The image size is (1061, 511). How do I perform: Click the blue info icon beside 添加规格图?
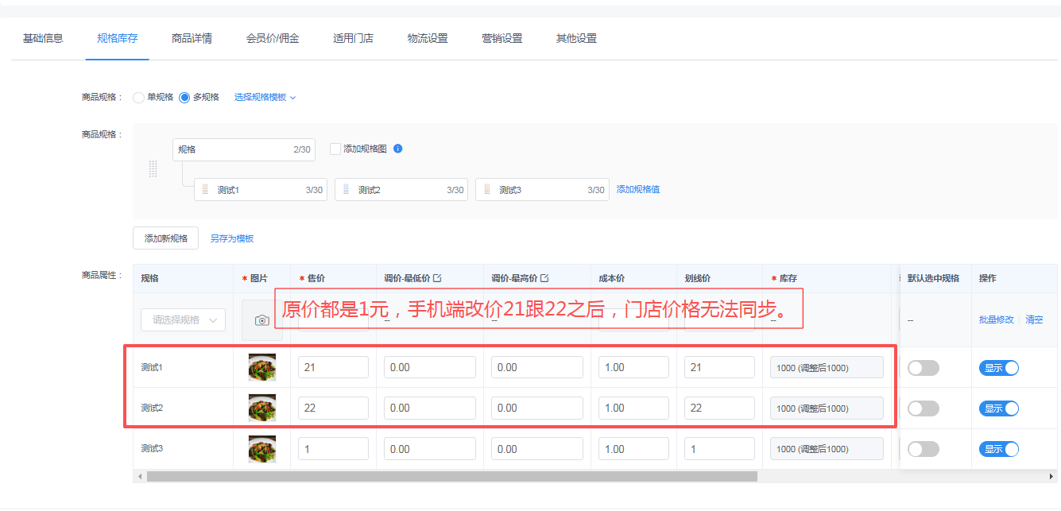click(398, 149)
